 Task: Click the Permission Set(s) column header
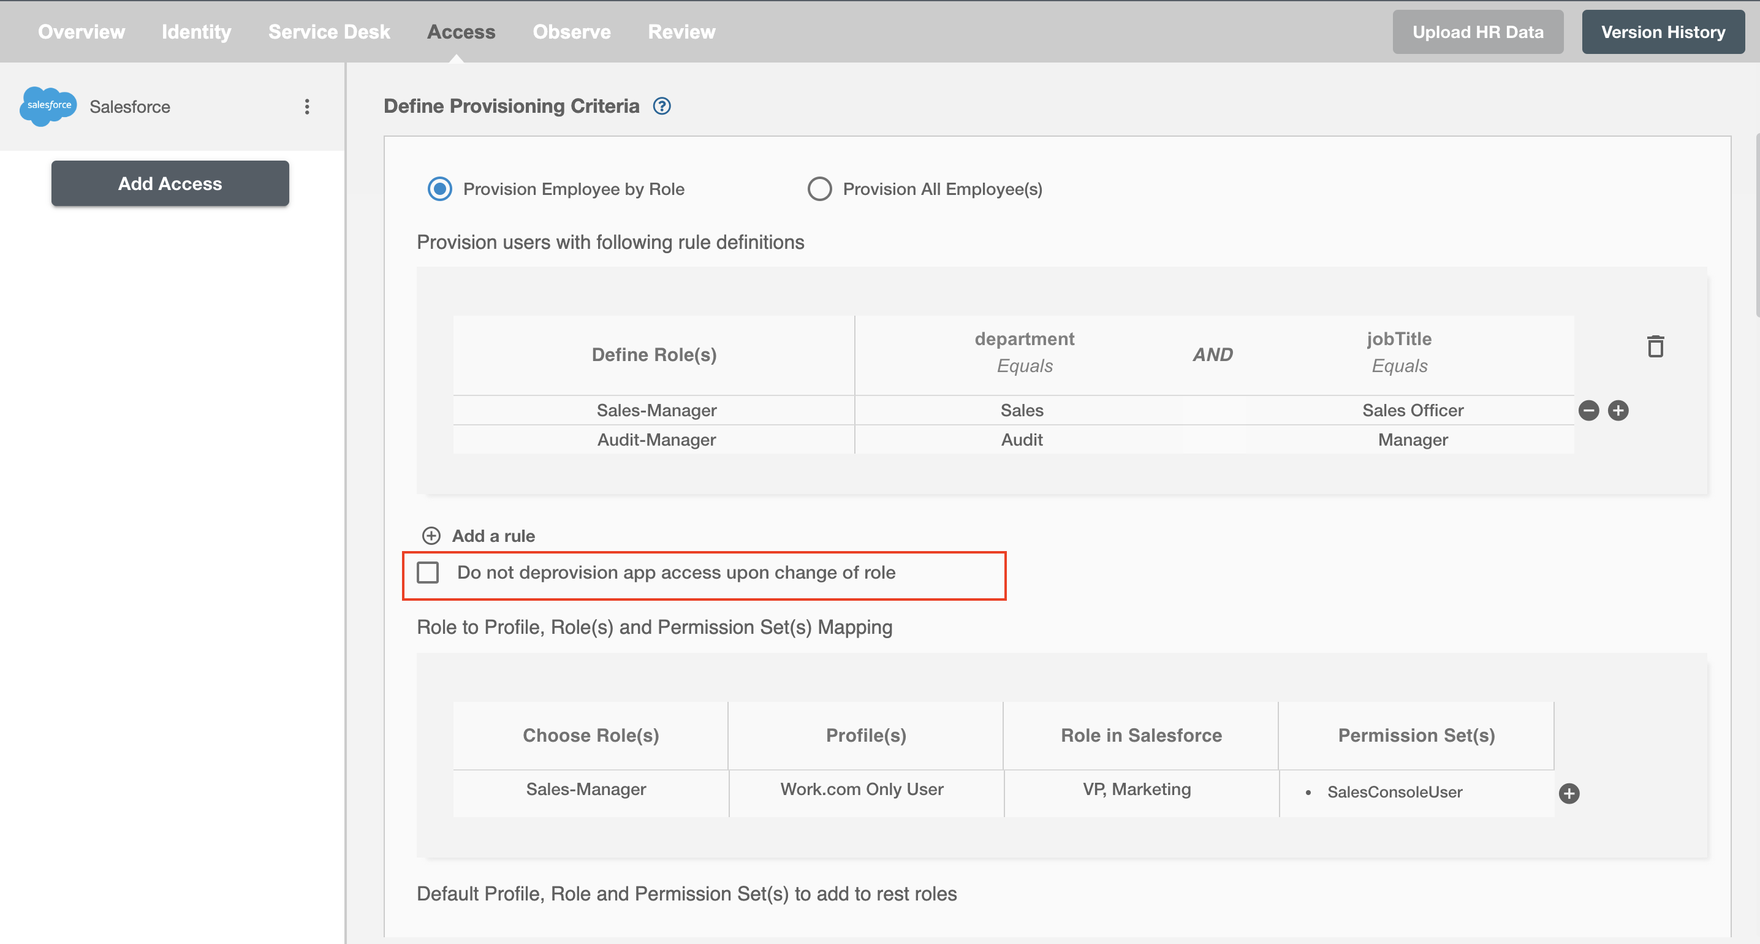(1416, 736)
